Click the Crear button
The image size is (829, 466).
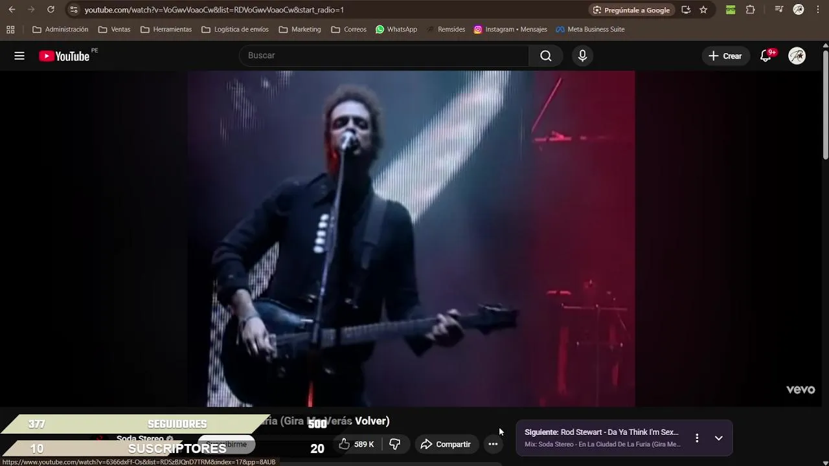click(x=725, y=56)
